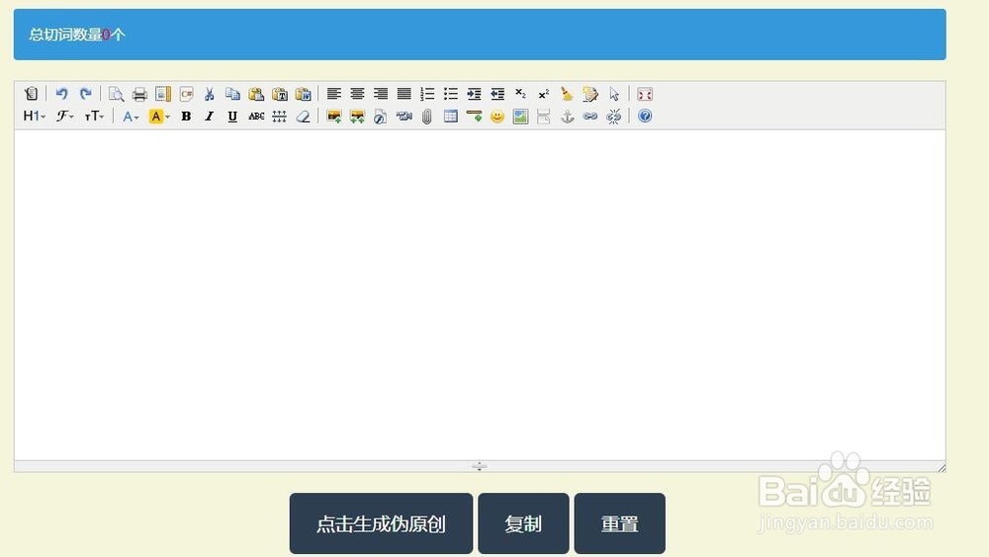Viewport: 989px width, 557px height.
Task: Insert a code block
Action: 186,94
